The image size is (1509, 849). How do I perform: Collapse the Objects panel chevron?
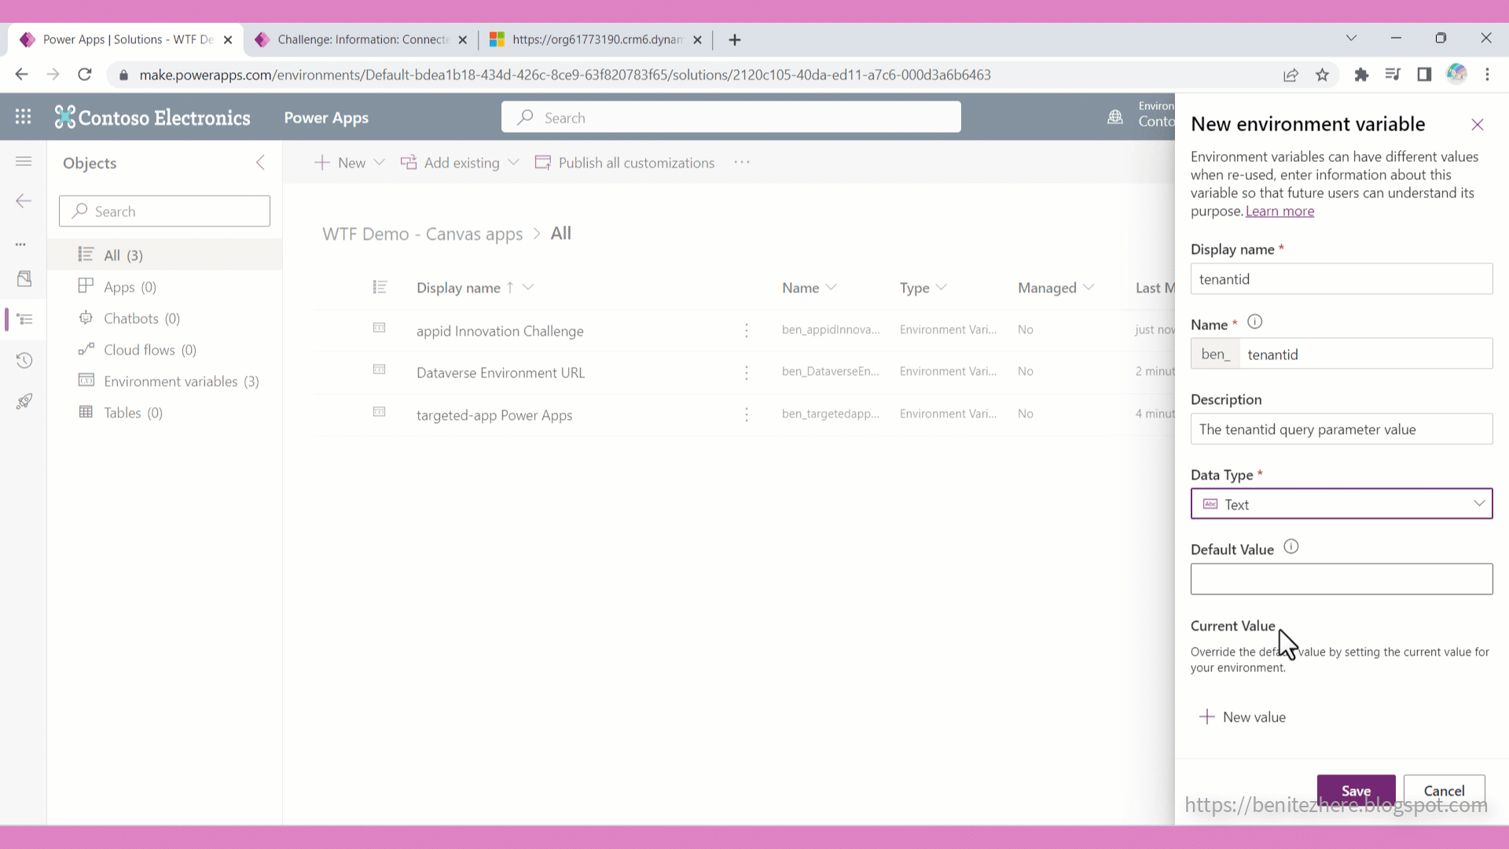260,163
